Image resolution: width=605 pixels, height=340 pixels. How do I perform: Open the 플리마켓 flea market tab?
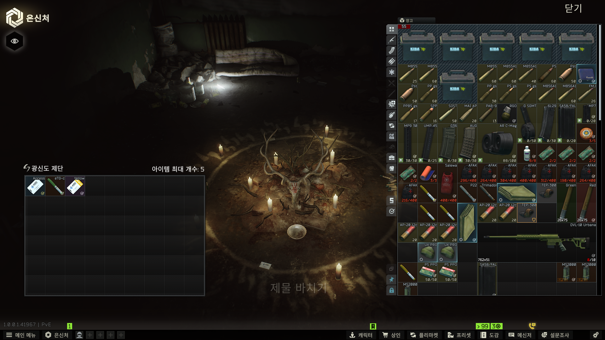424,335
